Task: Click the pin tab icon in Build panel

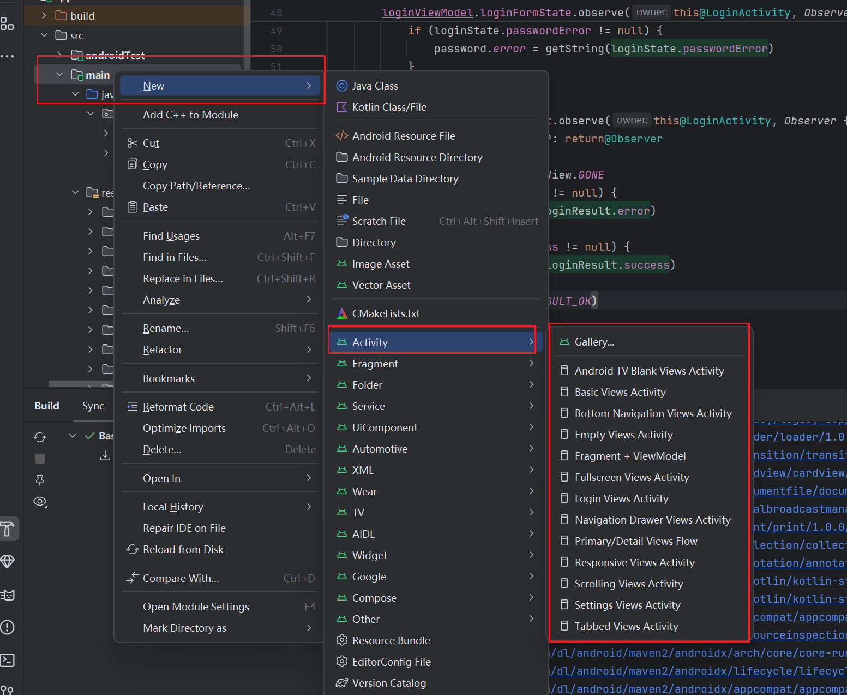Action: (x=40, y=480)
